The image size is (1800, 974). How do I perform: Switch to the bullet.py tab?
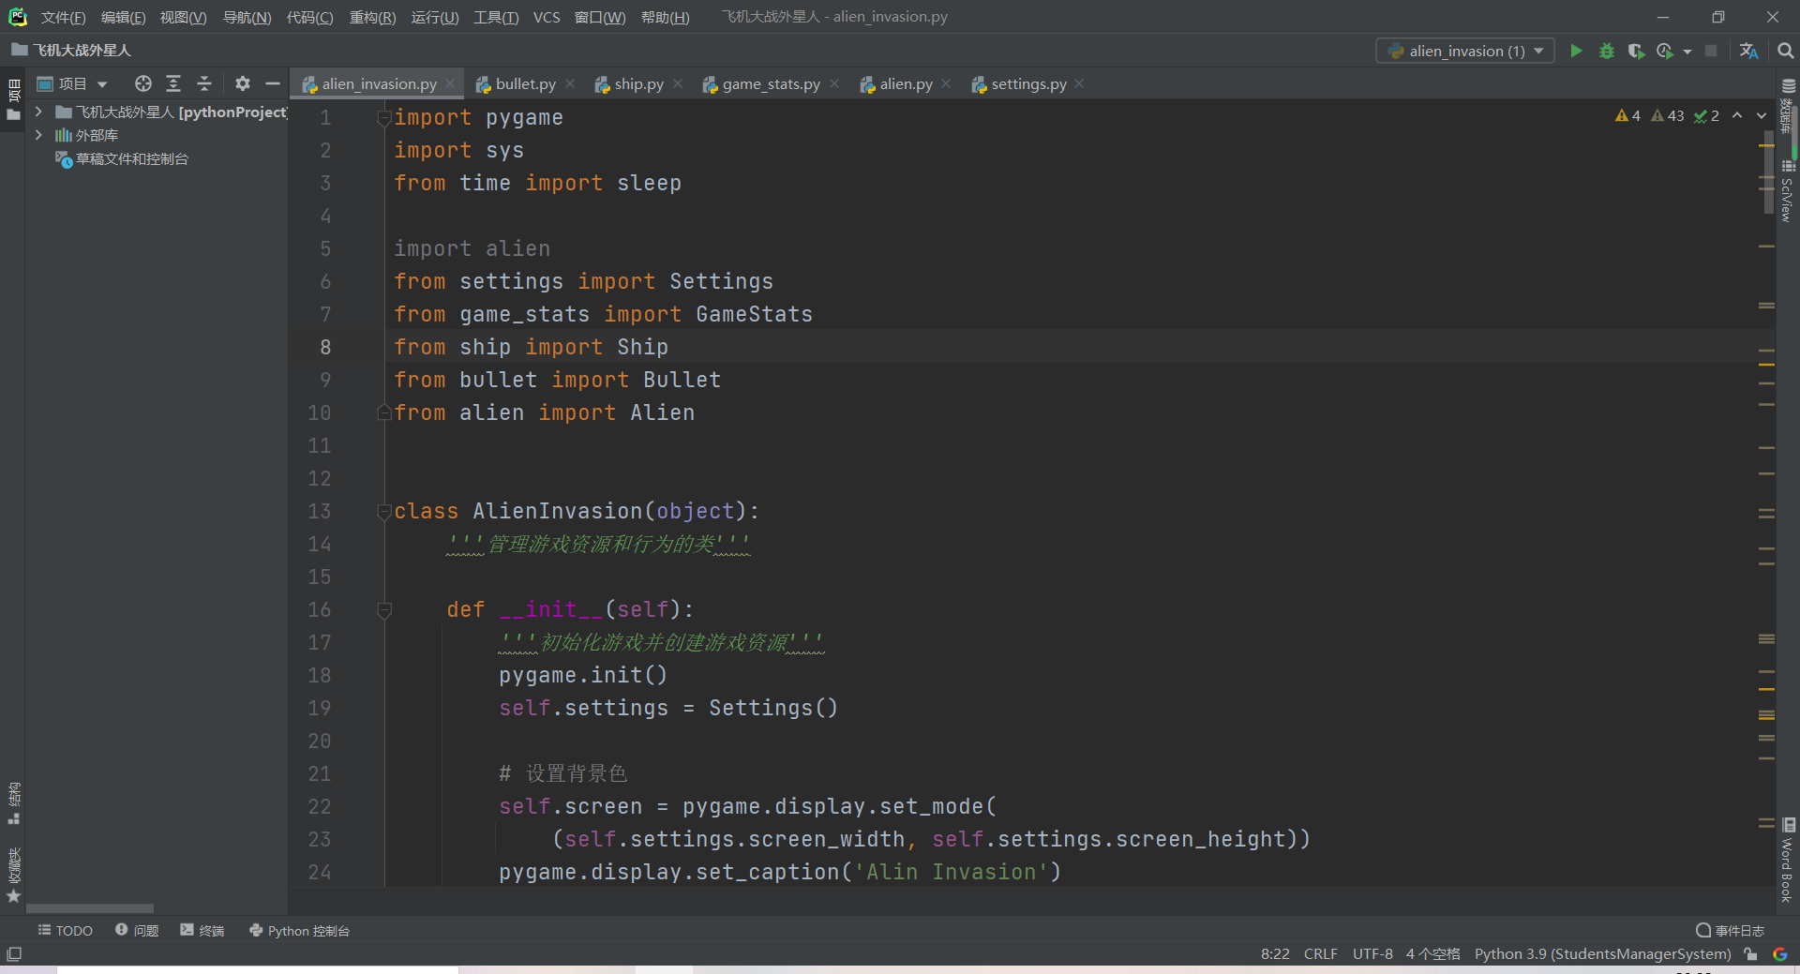[525, 83]
